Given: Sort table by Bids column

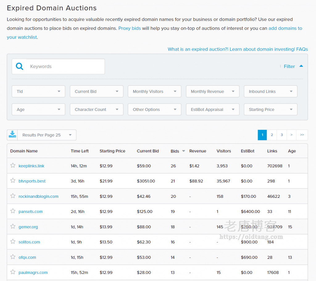Looking at the screenshot, I should click(175, 151).
